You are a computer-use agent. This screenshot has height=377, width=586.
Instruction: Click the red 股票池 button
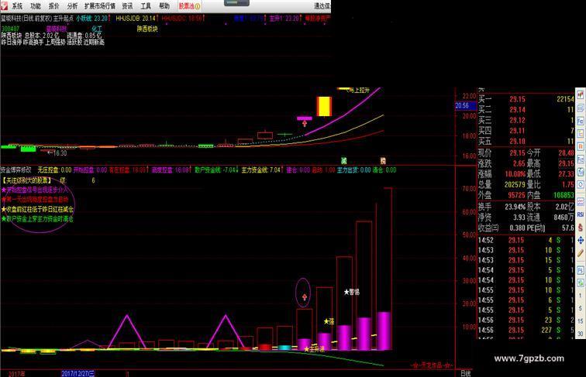coord(189,6)
